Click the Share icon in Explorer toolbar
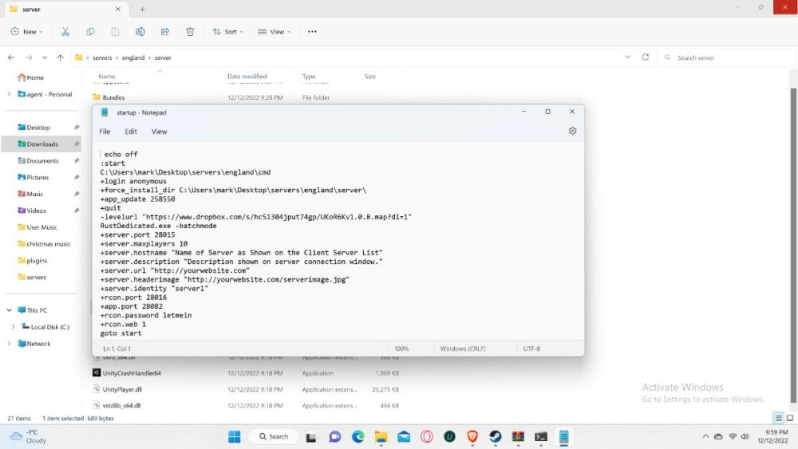798x449 pixels. (x=165, y=32)
